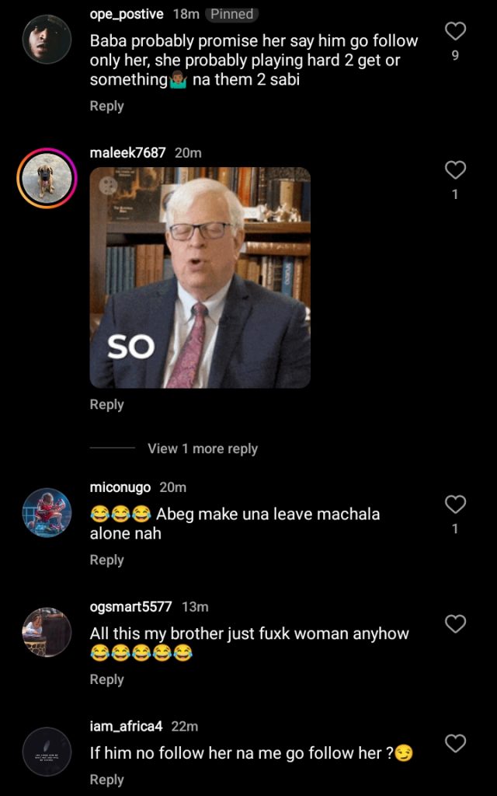The image size is (497, 796).
Task: Open miconugo's profile avatar
Action: point(47,512)
